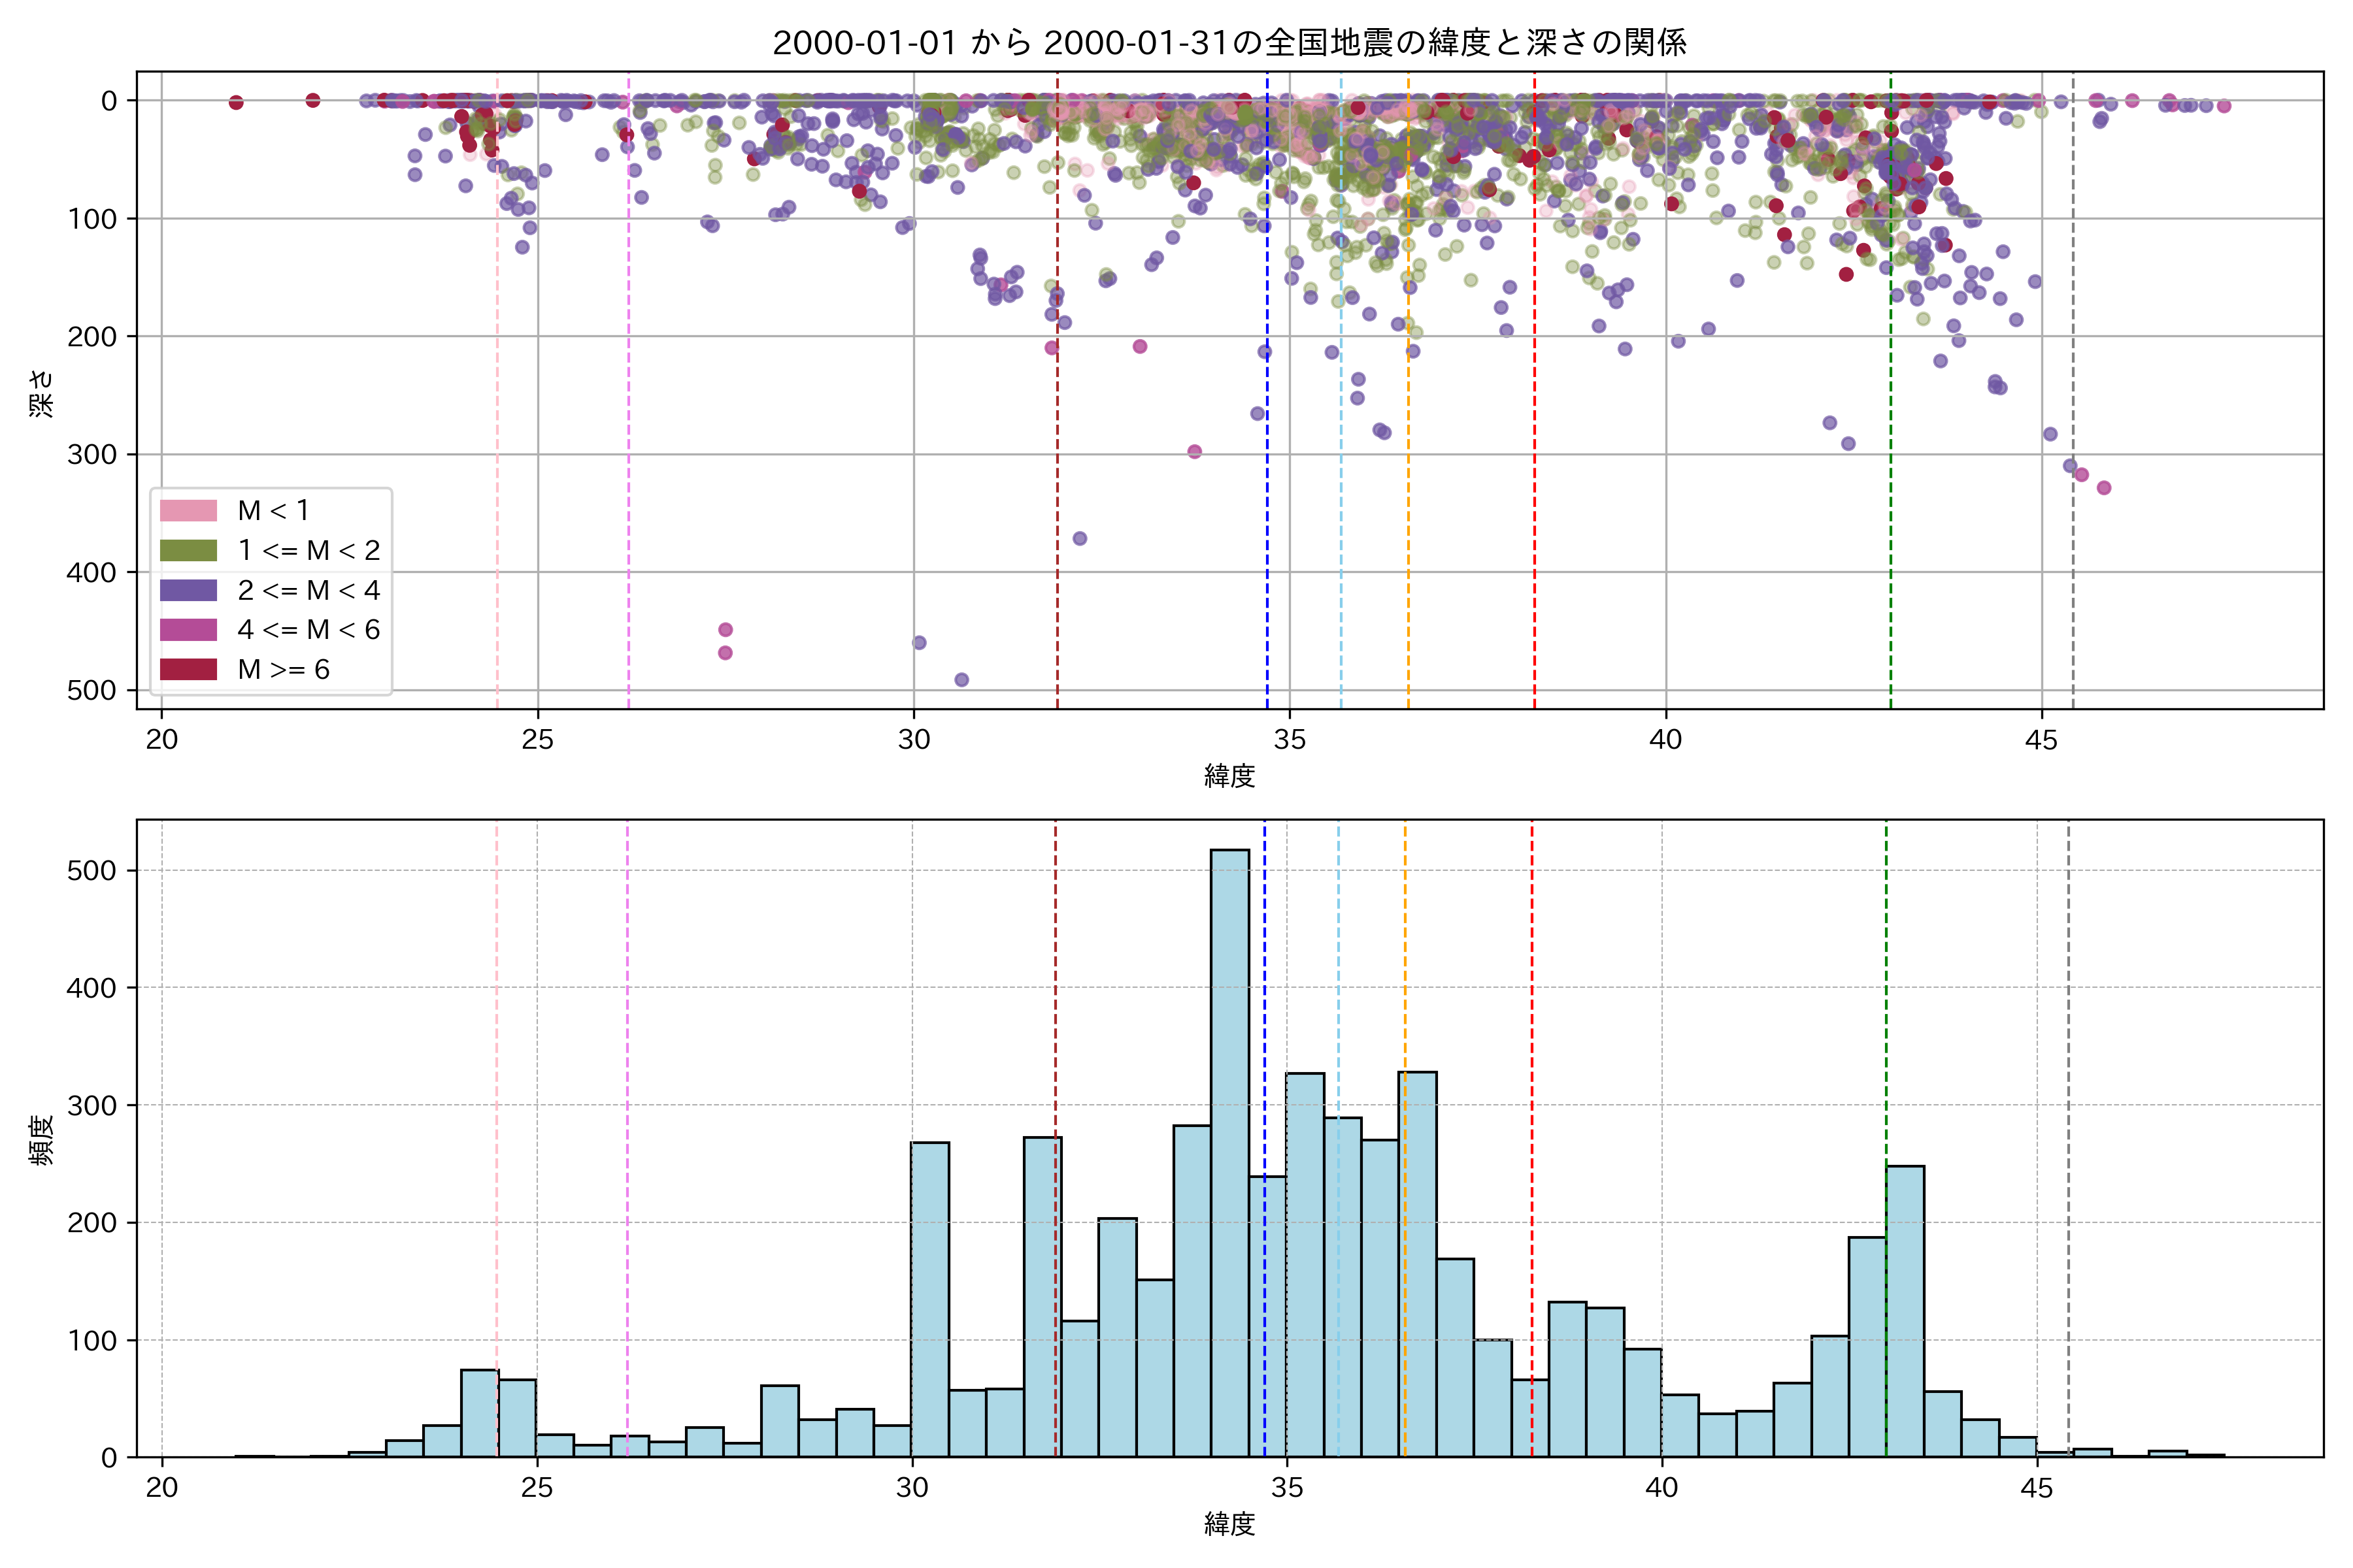Click the deepest purple point near depth 490
This screenshot has width=2353, height=1568.
(x=961, y=680)
